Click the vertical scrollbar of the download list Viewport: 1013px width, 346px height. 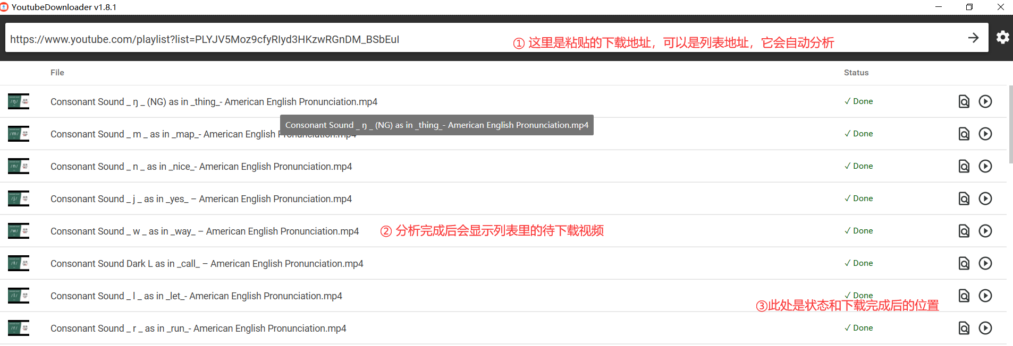pos(1010,125)
